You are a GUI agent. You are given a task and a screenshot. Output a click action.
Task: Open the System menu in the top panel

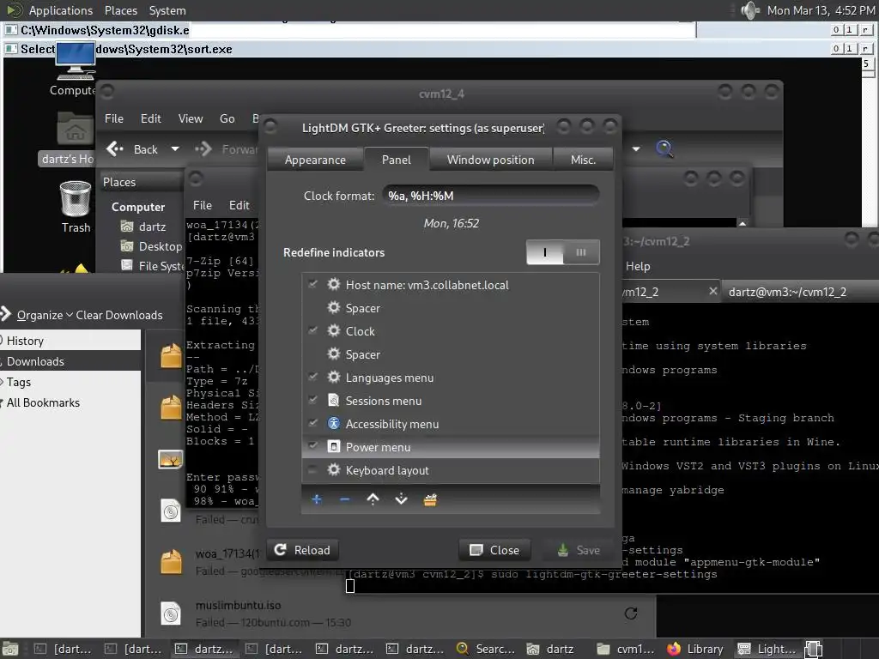click(x=167, y=10)
